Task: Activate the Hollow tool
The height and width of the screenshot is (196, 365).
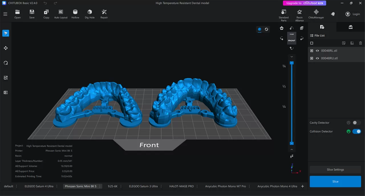Action: (x=75, y=13)
